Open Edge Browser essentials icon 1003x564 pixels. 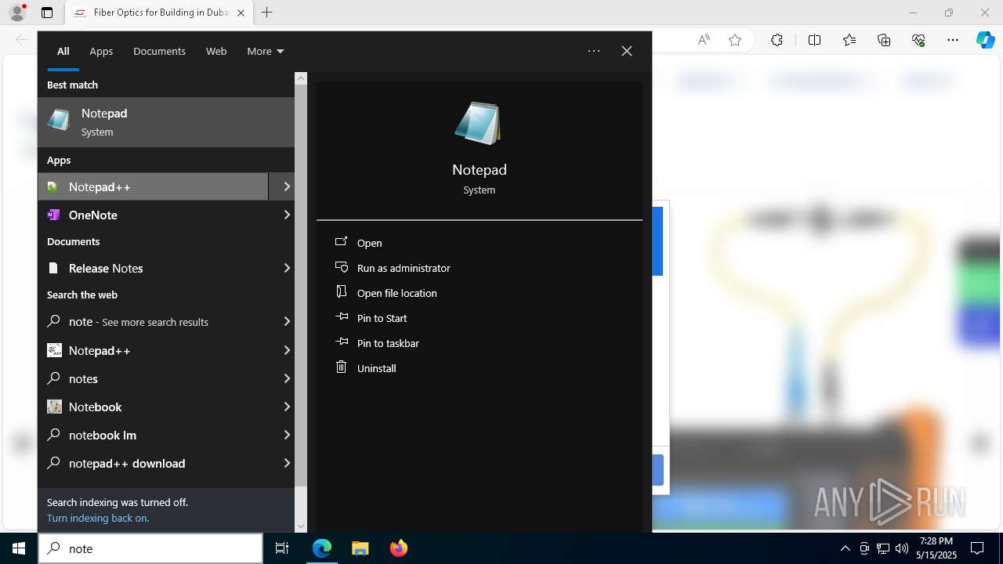pyautogui.click(x=918, y=40)
